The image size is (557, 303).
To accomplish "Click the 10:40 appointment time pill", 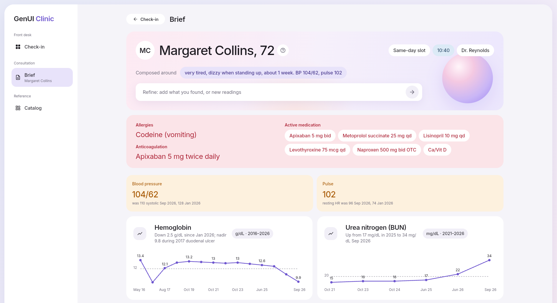I will [x=443, y=50].
